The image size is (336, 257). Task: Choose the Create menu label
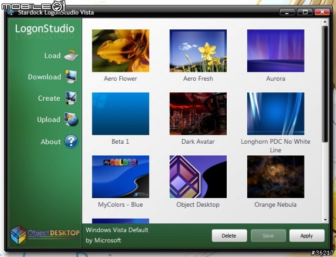coord(49,98)
